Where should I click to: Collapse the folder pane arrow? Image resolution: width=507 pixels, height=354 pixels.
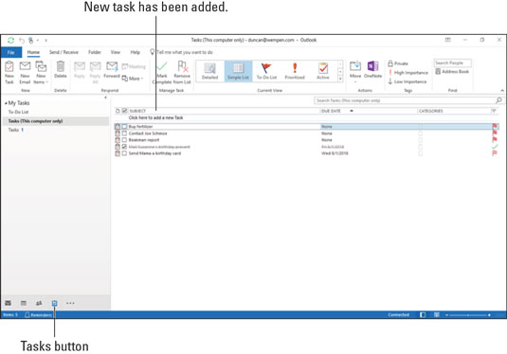[105, 97]
